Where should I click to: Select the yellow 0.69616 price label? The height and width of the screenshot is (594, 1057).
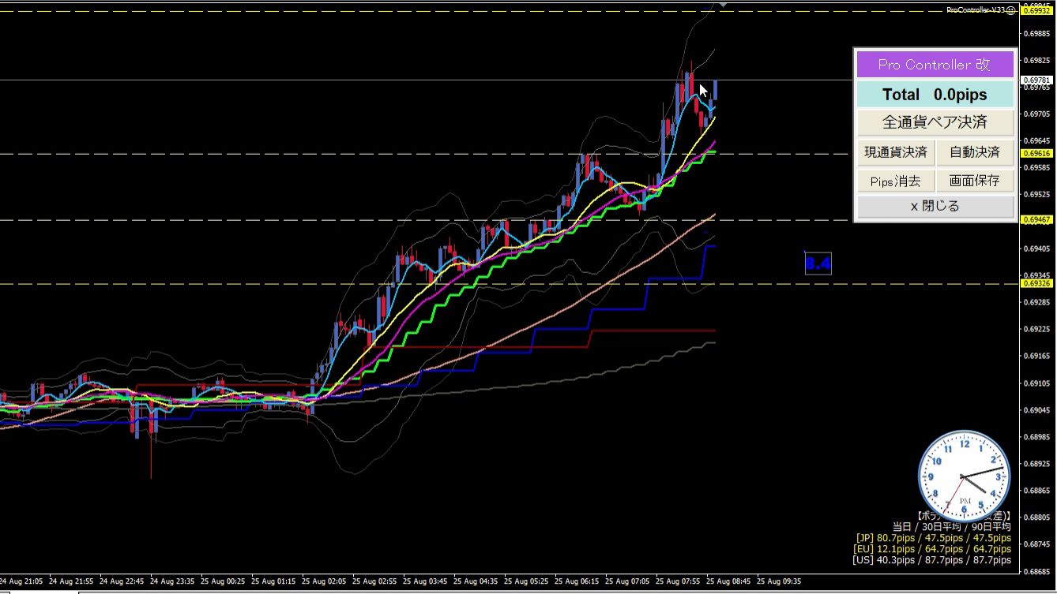(x=1037, y=154)
